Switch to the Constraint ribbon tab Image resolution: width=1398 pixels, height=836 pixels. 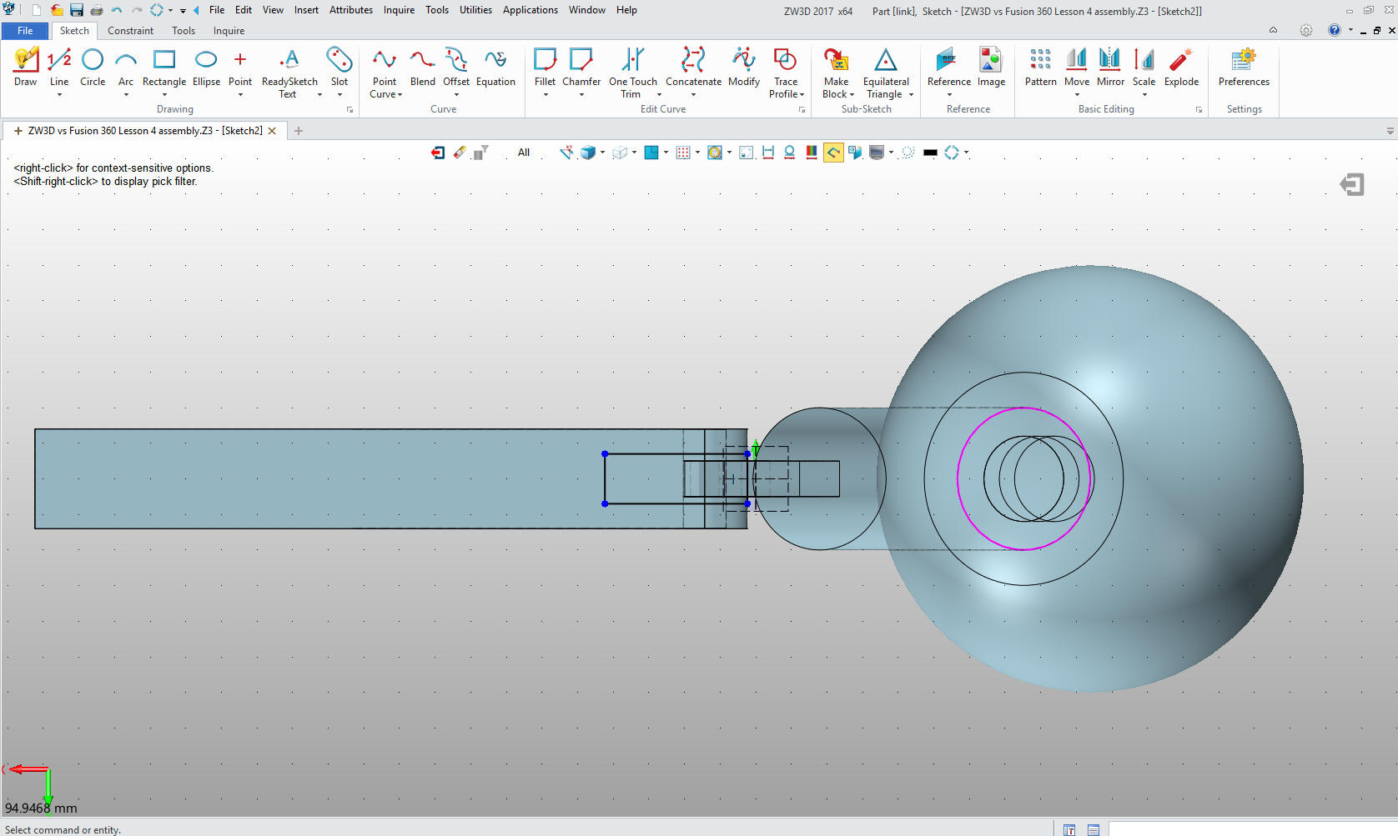130,31
